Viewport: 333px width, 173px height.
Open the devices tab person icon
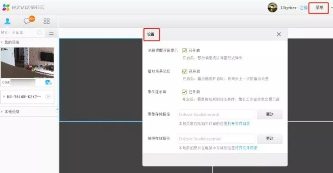coord(7,21)
